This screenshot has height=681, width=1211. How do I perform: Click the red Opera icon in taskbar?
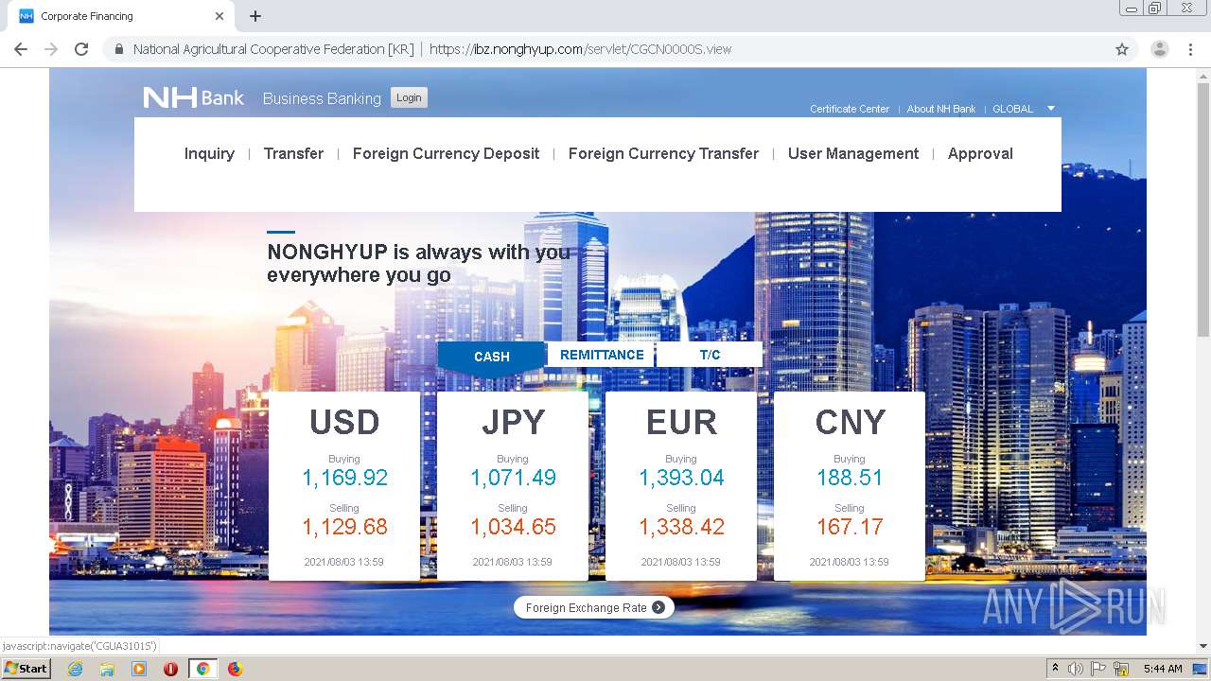[171, 669]
